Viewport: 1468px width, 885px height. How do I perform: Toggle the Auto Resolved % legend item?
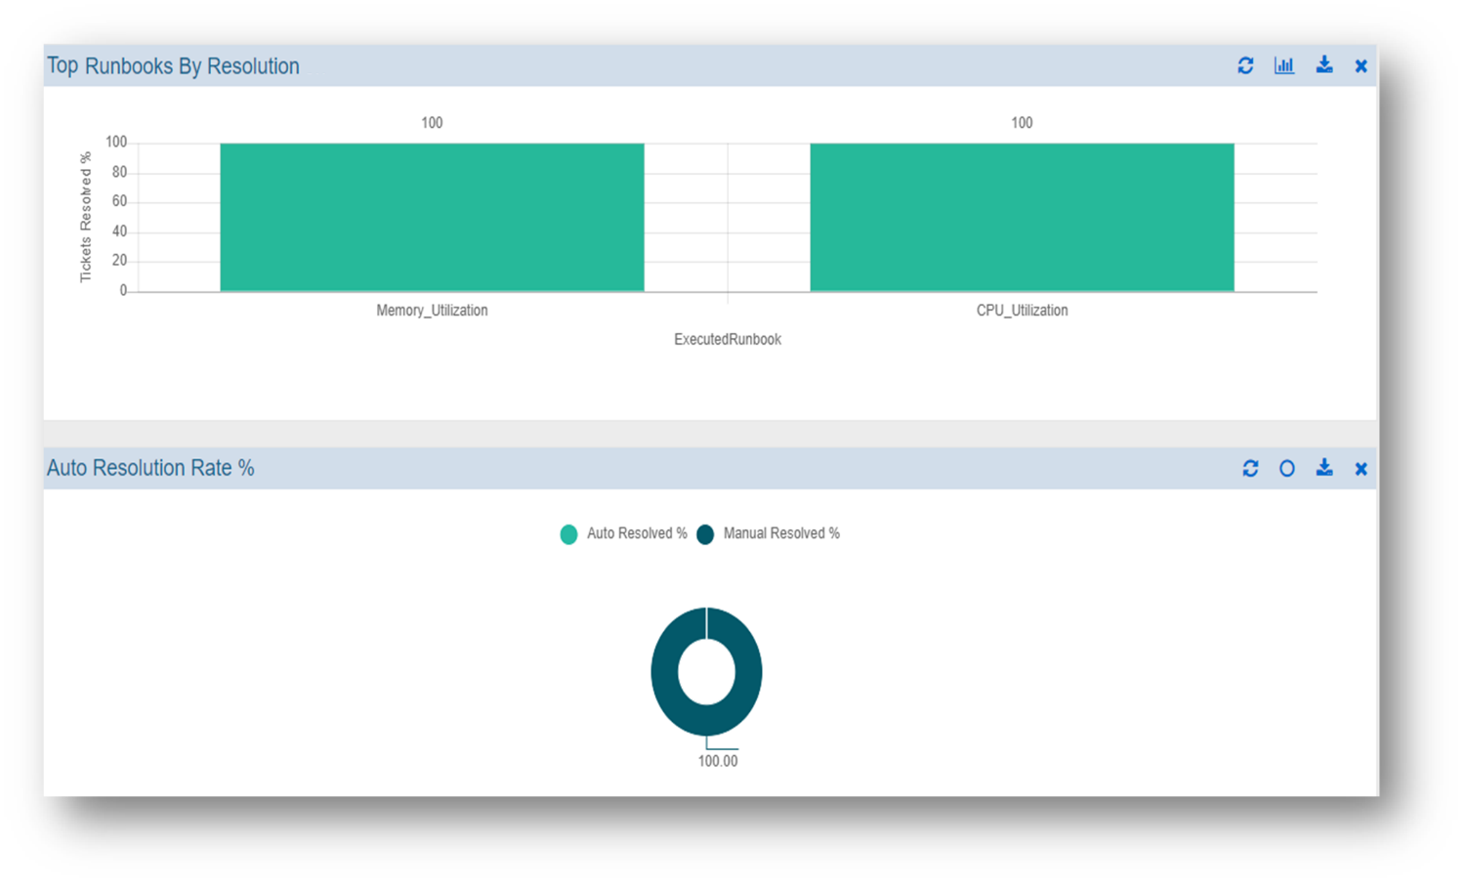click(622, 533)
